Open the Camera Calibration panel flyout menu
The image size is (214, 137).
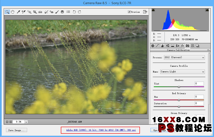pos(208,50)
